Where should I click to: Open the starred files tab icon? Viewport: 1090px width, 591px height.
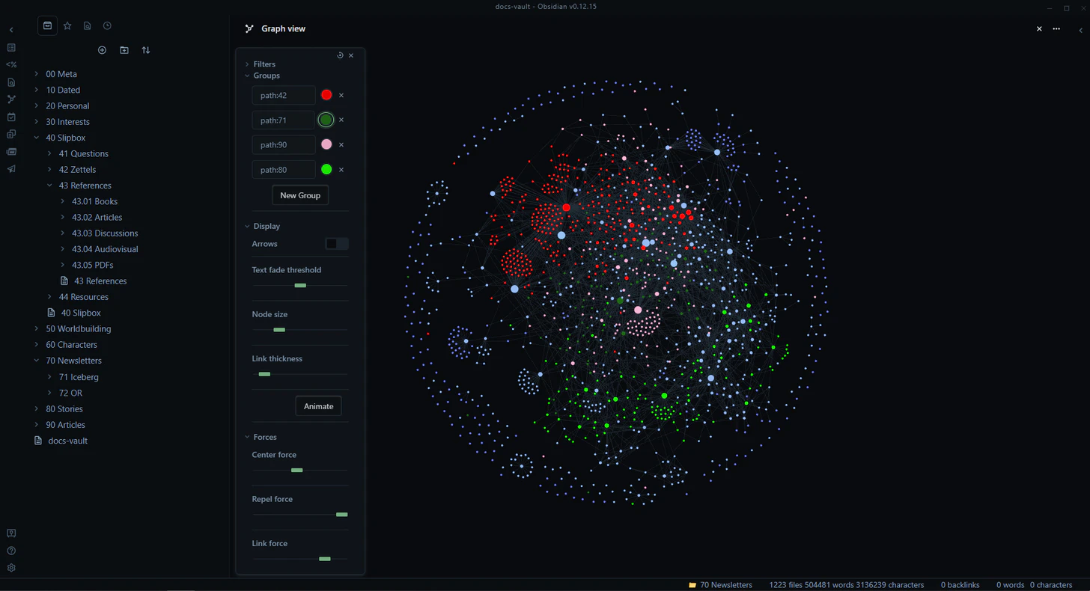point(67,25)
